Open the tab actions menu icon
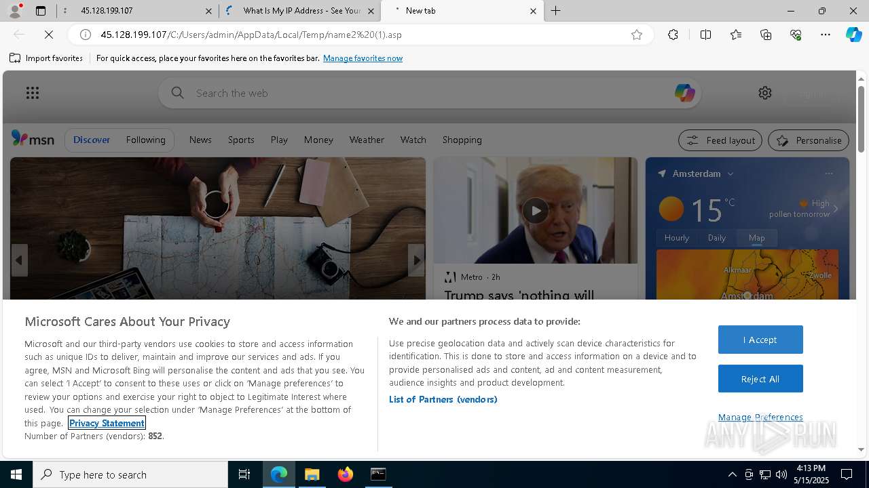Screen dimensions: 869x488 coord(41,11)
